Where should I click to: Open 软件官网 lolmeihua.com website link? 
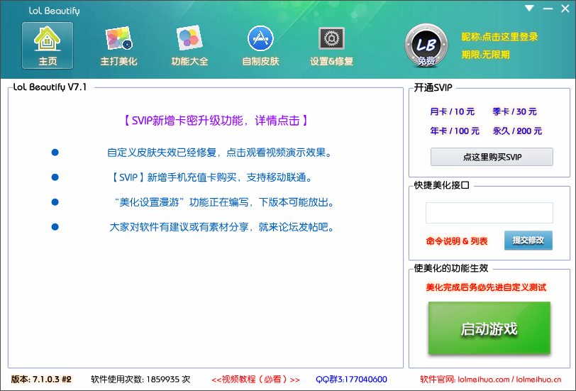pos(490,379)
